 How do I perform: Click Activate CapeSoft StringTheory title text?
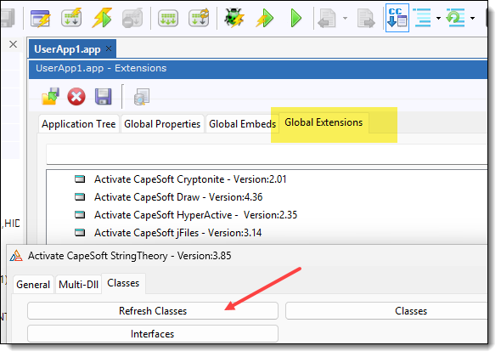tap(129, 256)
